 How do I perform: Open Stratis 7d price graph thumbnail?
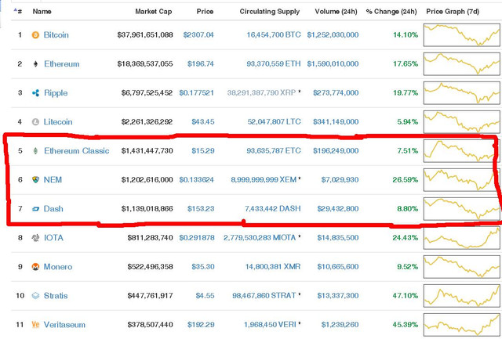tap(462, 296)
